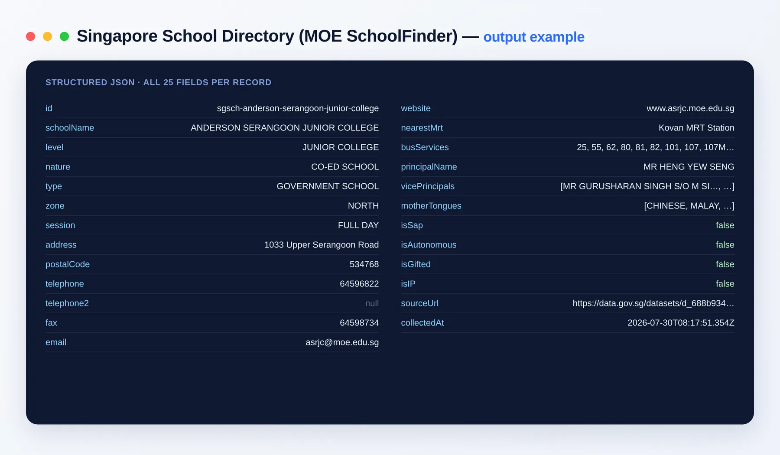This screenshot has width=780, height=455.
Task: Select the 'address' field label
Action: click(61, 245)
